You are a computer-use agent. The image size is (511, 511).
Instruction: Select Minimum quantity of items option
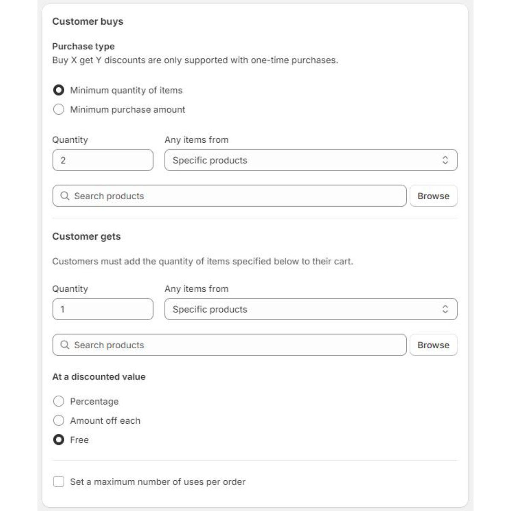pos(59,90)
